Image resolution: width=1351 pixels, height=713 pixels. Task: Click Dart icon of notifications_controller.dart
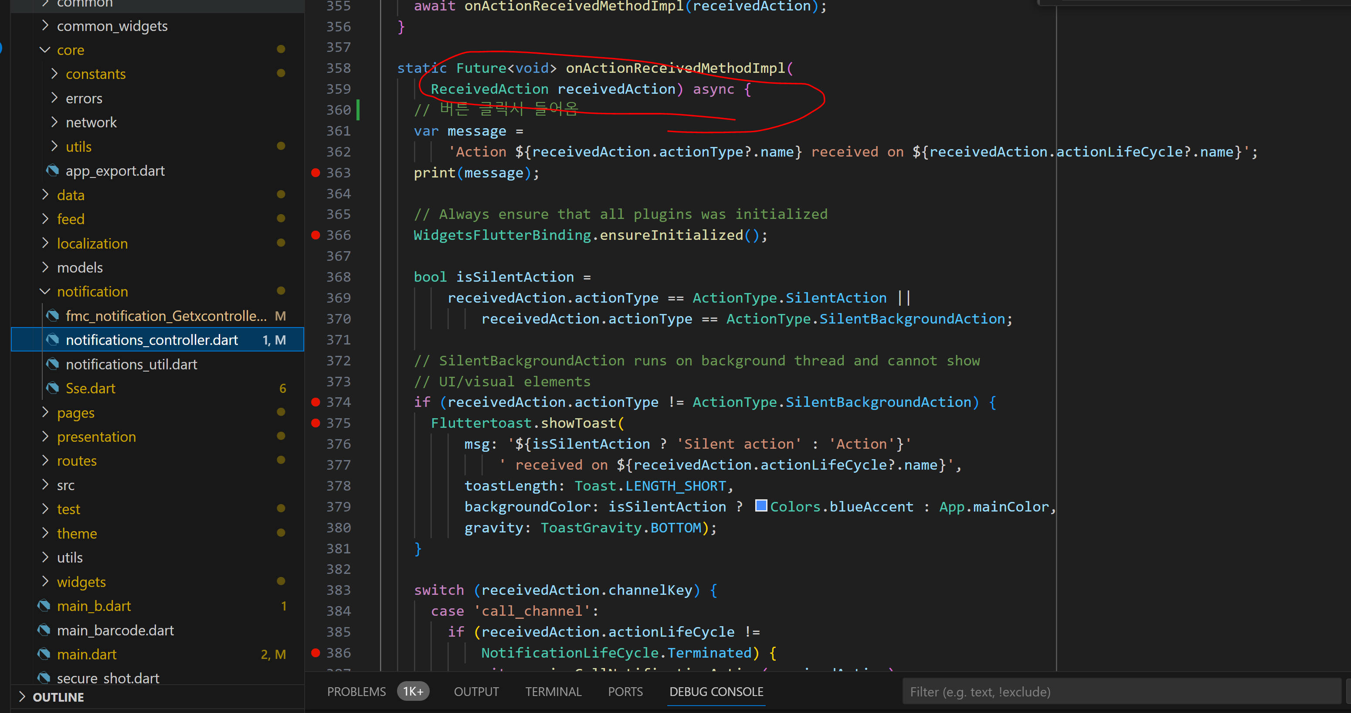pos(52,340)
